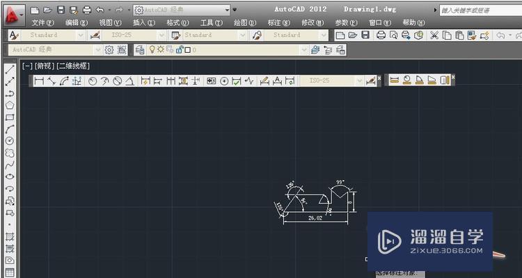This screenshot has height=278, width=522.
Task: Open Quick Access toolbar customize arrow
Action: pyautogui.click(x=235, y=10)
